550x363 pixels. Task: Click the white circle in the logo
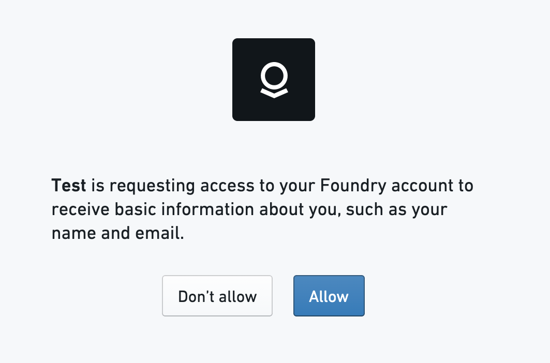(x=274, y=75)
